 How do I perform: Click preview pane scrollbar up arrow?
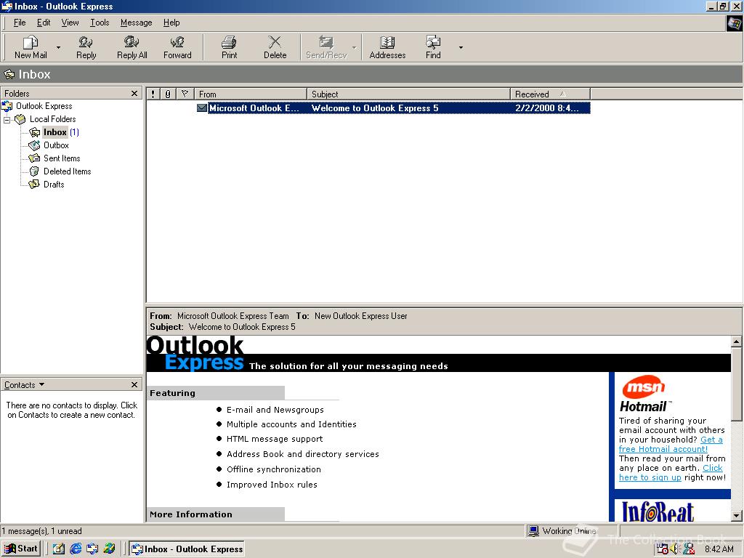[736, 341]
